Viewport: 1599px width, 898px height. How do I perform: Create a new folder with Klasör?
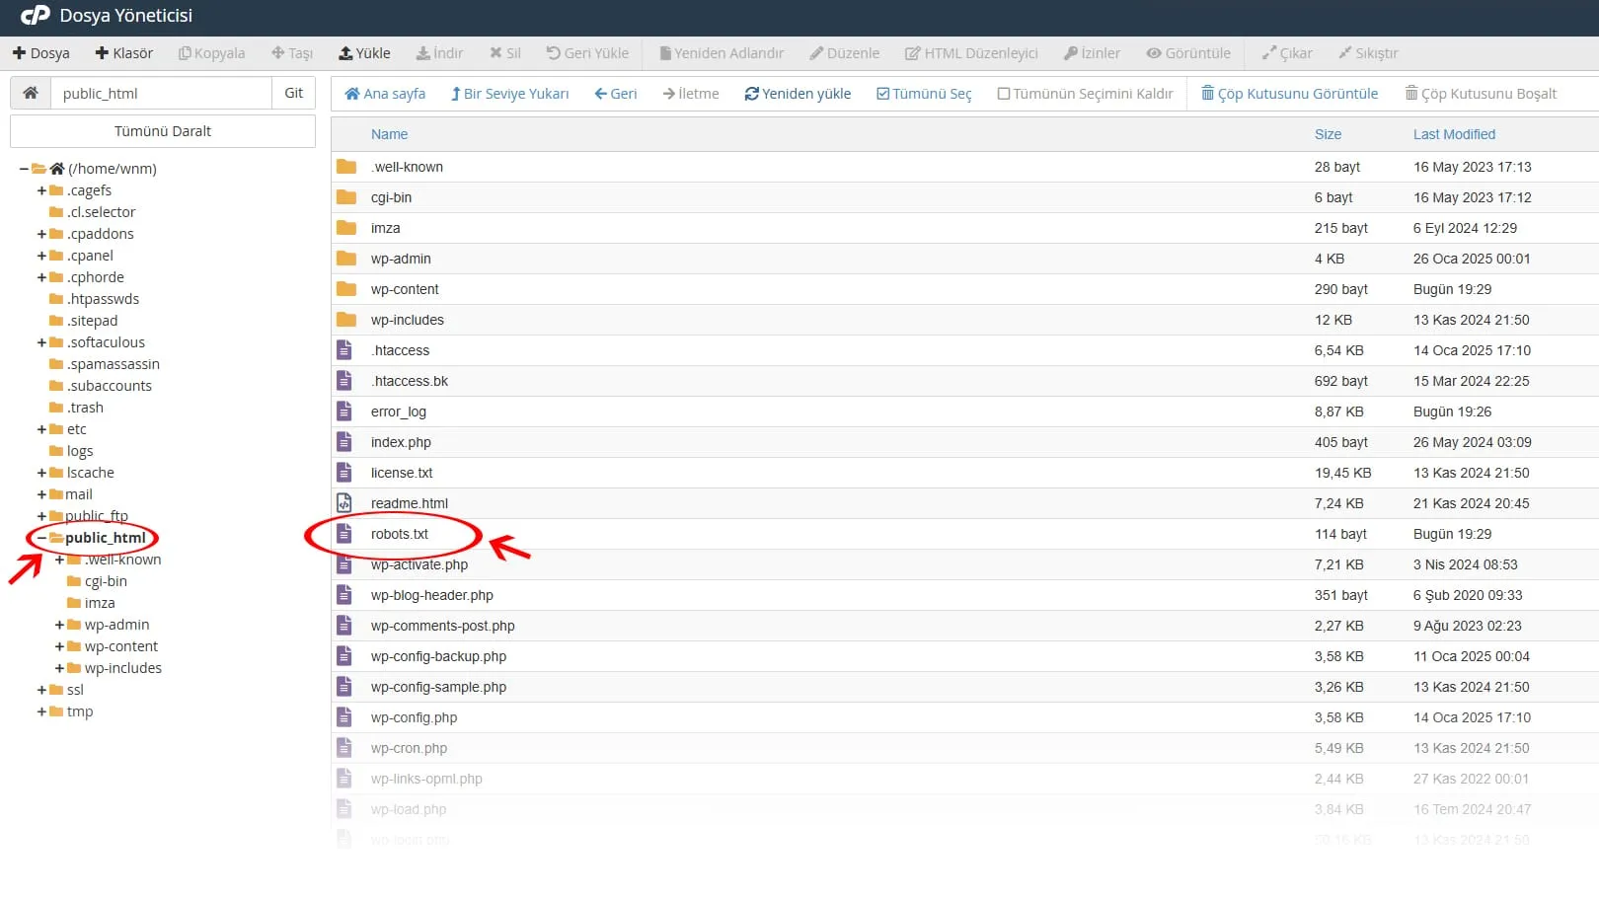pyautogui.click(x=123, y=53)
